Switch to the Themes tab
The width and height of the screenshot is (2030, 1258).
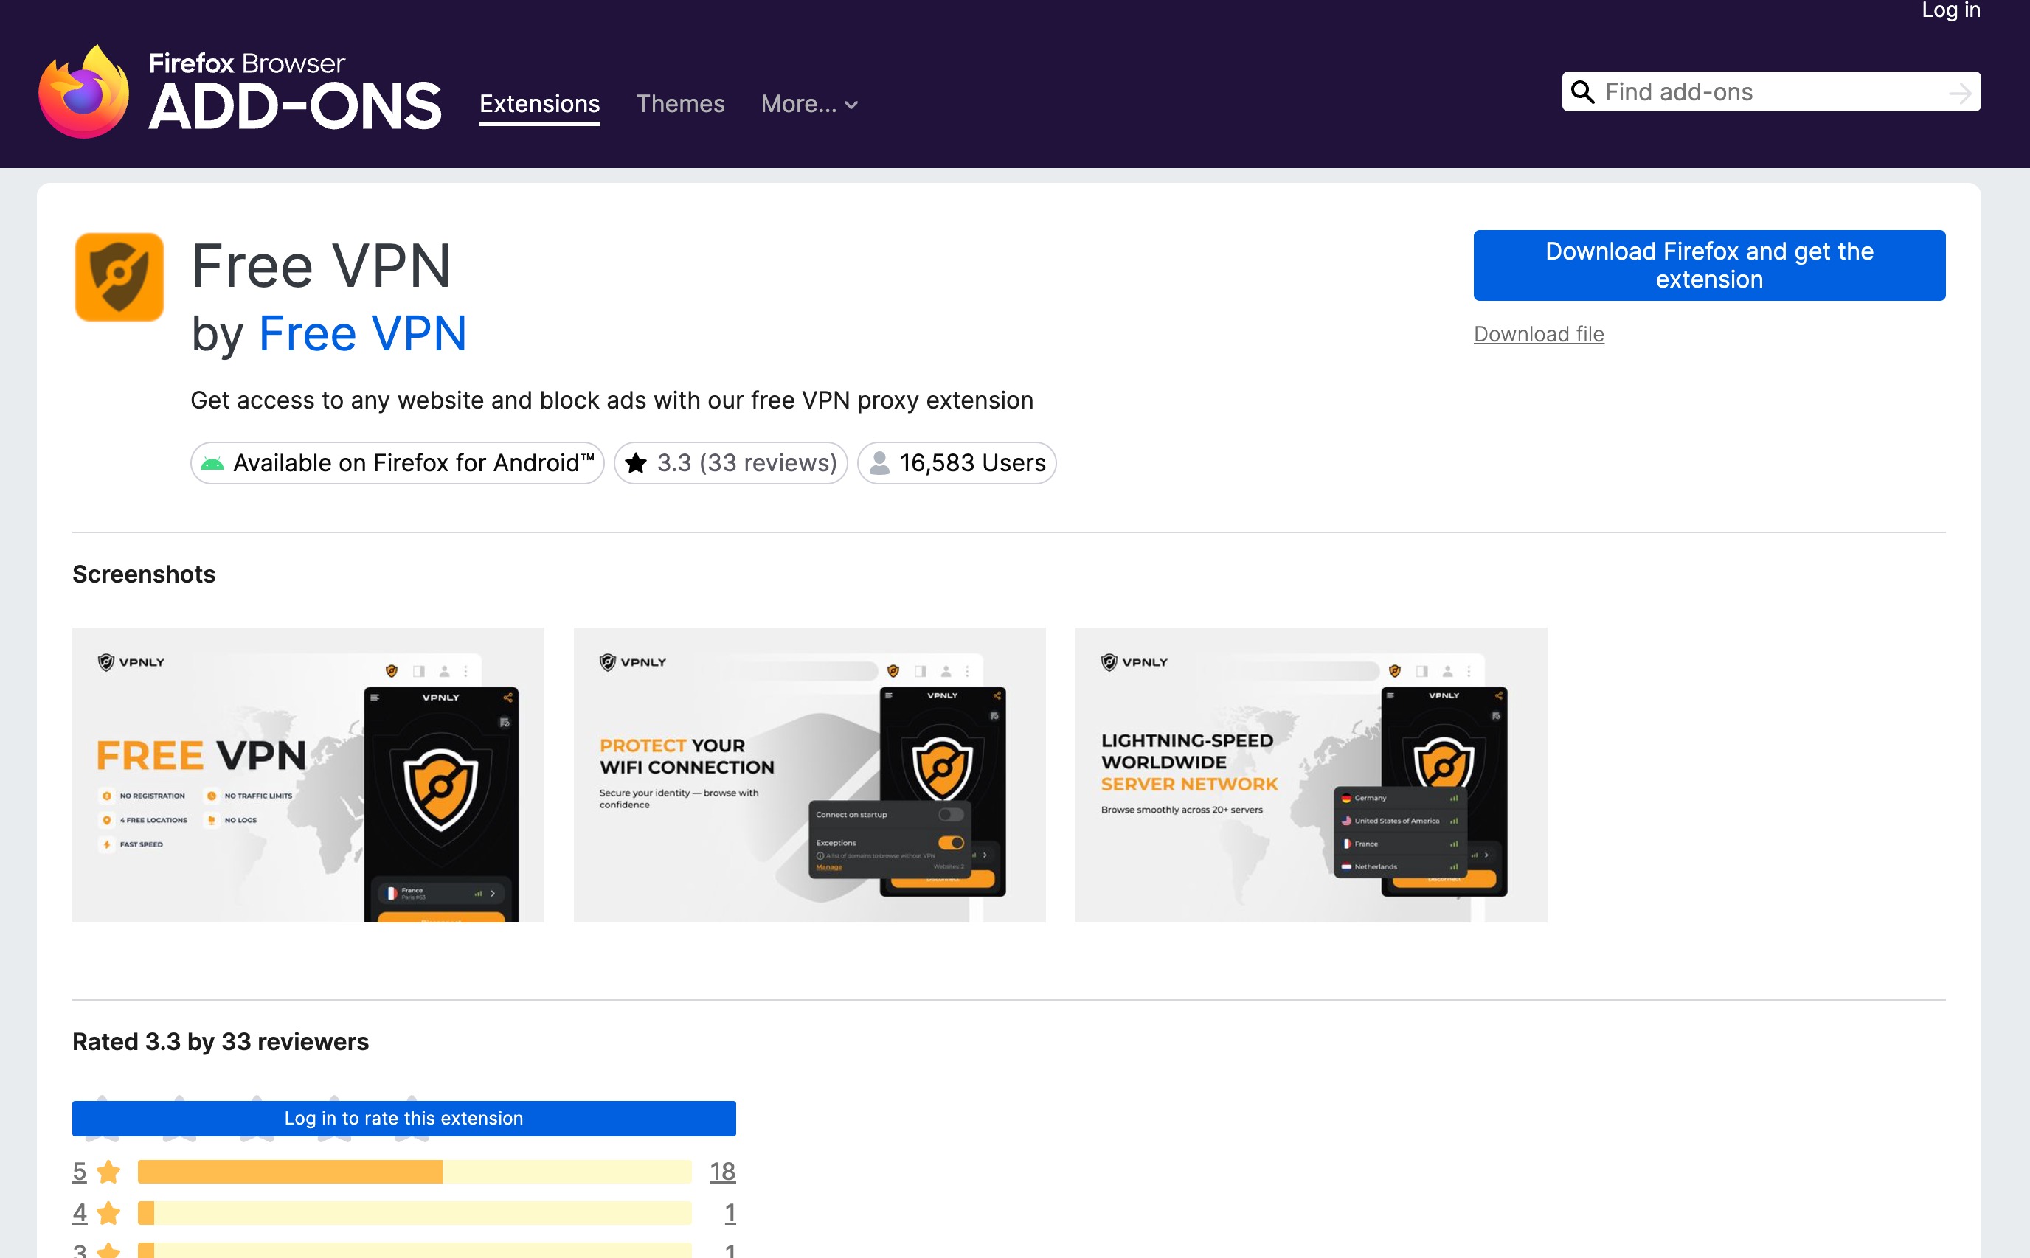click(x=681, y=103)
